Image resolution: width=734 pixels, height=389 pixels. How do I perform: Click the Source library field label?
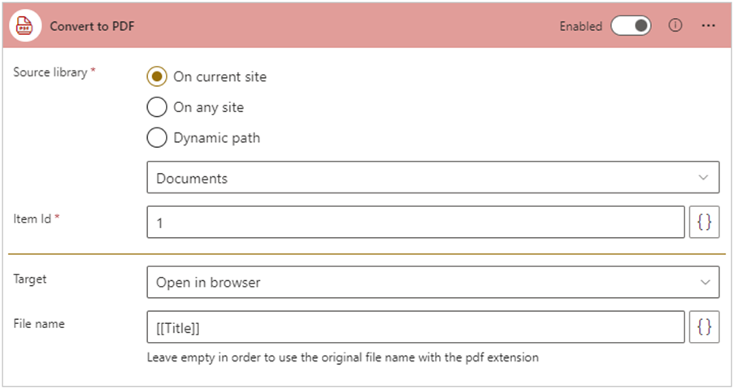[x=50, y=72]
